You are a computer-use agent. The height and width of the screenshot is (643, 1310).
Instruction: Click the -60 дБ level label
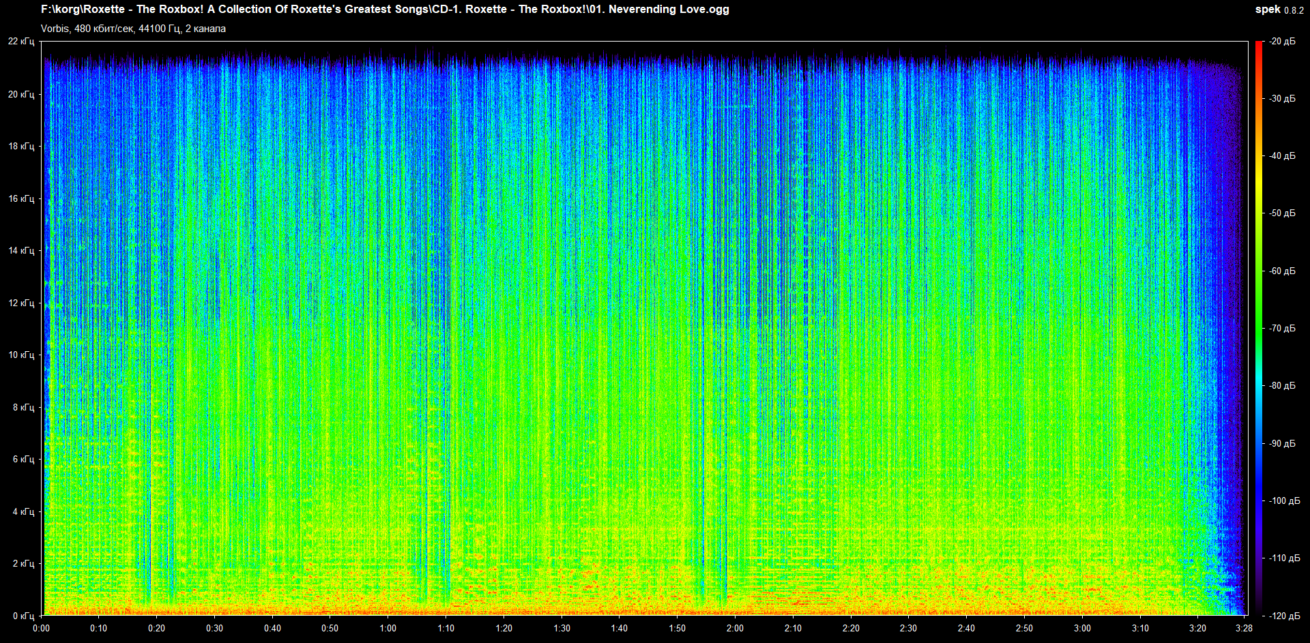click(x=1281, y=271)
